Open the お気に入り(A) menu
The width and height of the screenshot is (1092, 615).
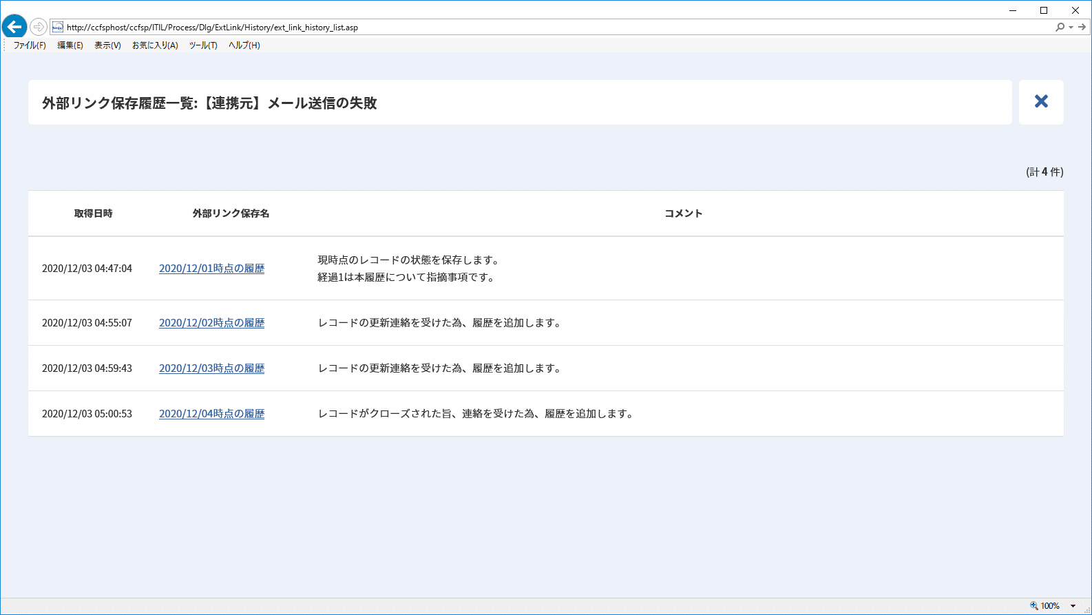point(155,45)
